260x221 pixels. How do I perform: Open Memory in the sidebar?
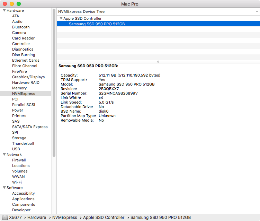pyautogui.click(x=19, y=88)
